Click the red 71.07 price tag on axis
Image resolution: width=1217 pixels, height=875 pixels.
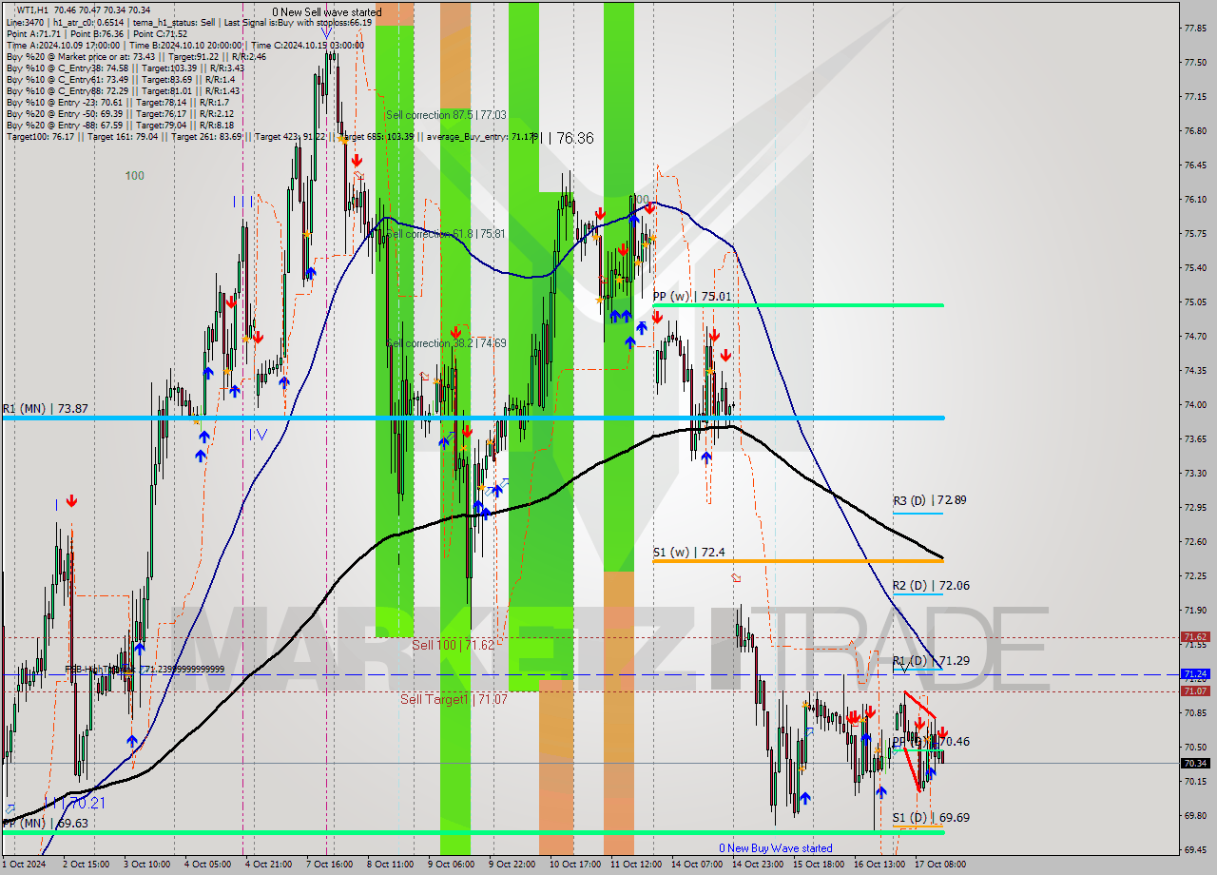[1195, 691]
